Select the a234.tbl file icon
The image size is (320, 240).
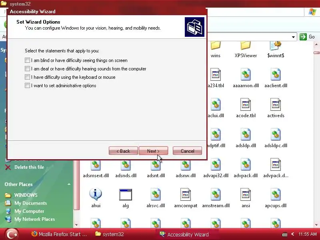[216, 74]
